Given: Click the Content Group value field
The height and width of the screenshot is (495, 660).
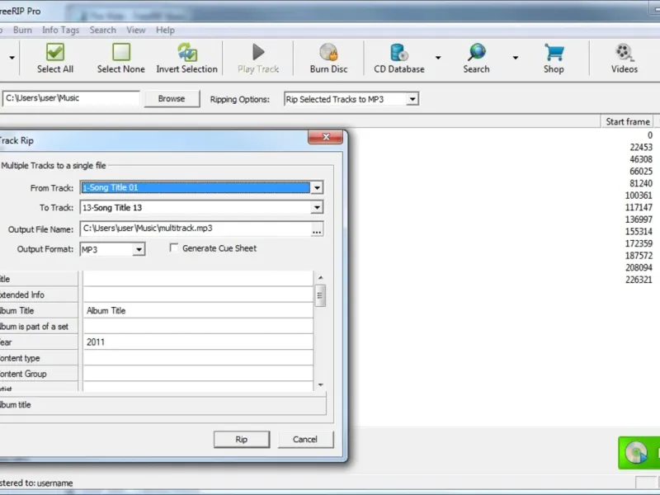Looking at the screenshot, I should pyautogui.click(x=198, y=374).
